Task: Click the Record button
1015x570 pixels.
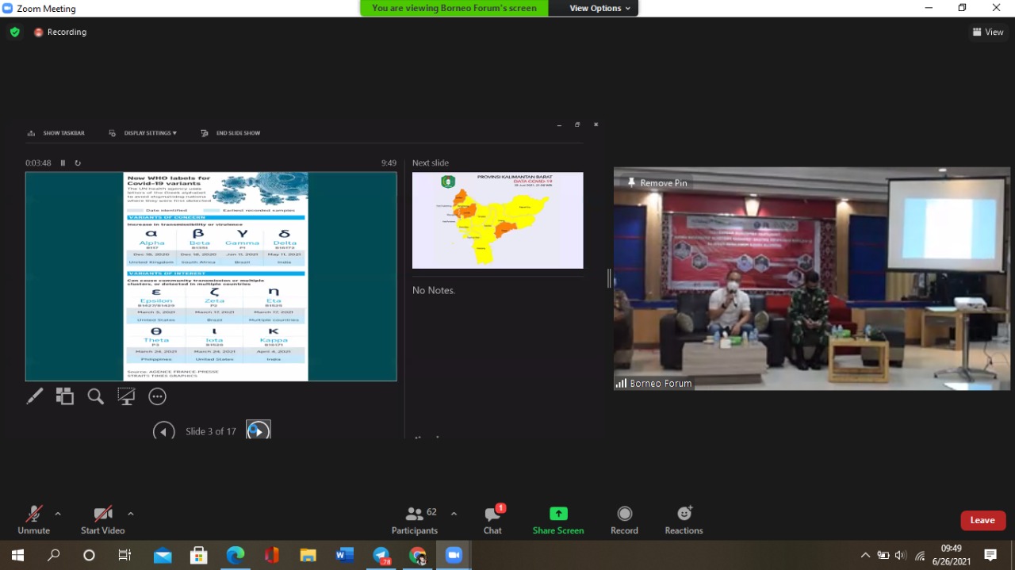Action: pos(624,520)
